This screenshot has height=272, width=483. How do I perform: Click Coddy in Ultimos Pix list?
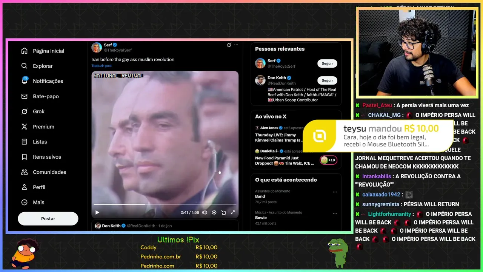[148, 247]
